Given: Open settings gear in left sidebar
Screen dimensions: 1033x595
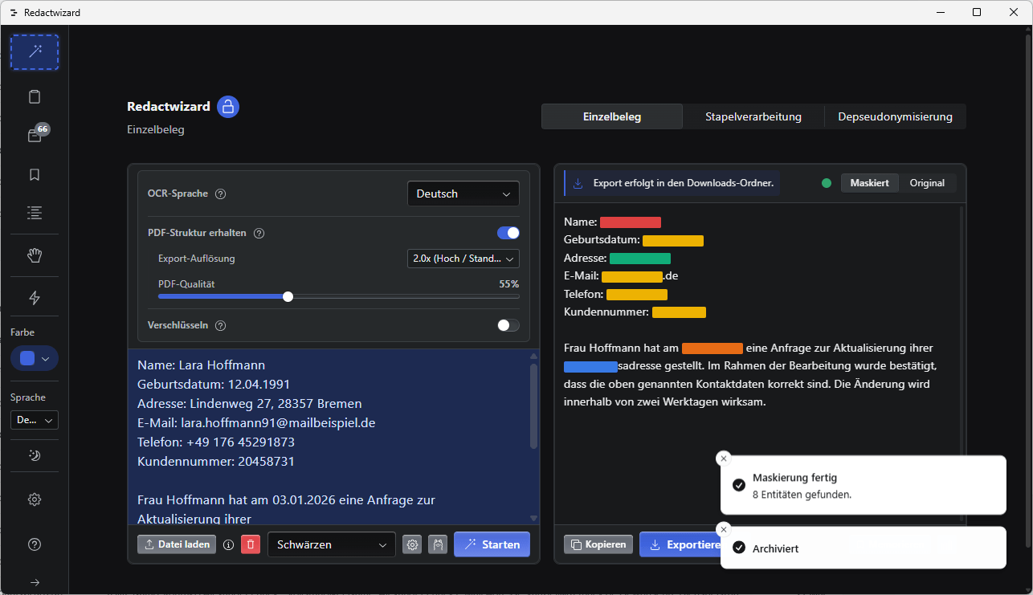Looking at the screenshot, I should [x=35, y=499].
